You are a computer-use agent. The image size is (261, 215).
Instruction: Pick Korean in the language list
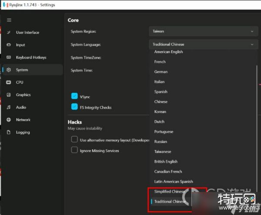pos(160,112)
